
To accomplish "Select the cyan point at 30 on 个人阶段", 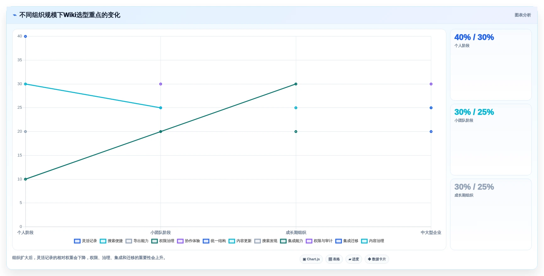I will [25, 84].
